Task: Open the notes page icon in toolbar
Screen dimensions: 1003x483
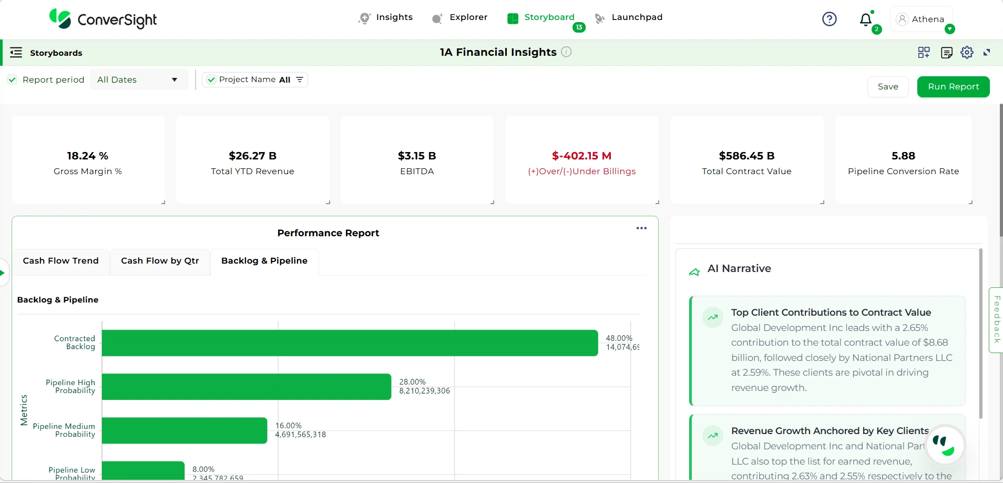Action: [946, 53]
